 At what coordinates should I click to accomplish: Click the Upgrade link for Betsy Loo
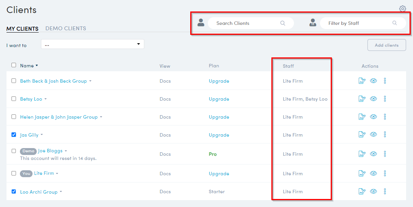(x=219, y=99)
